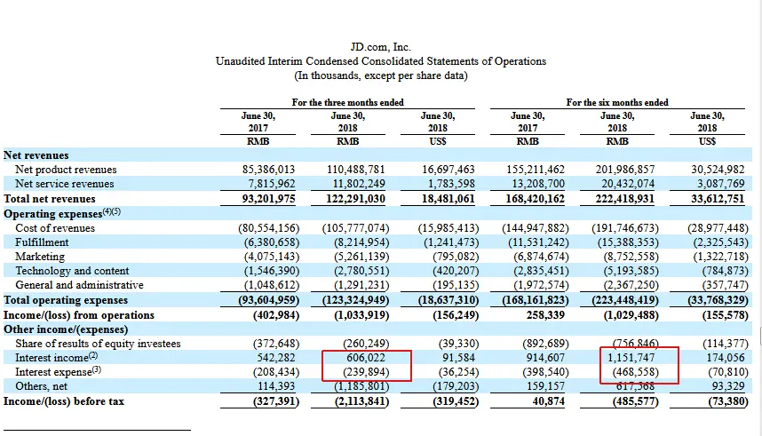Click the "For the six months ended" header
The image size is (762, 436).
[617, 102]
